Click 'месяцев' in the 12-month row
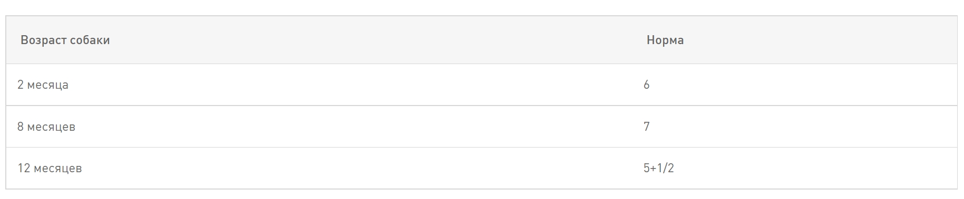Screen dimensions: 964x199 tap(58, 169)
